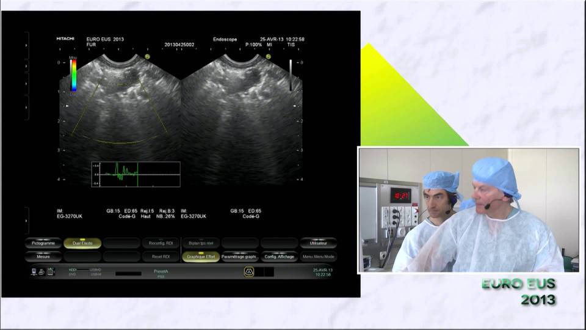Click the focus depth marker on elastography image
The width and height of the screenshot is (586, 330).
click(67, 106)
